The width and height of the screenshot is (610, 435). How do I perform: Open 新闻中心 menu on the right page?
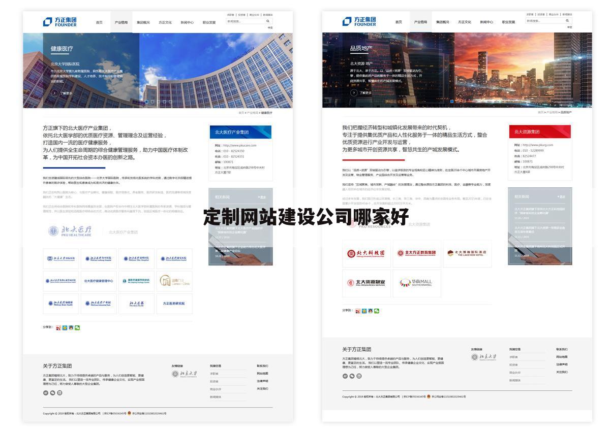coord(486,22)
